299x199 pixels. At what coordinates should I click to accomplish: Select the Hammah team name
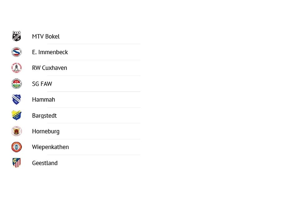44,99
